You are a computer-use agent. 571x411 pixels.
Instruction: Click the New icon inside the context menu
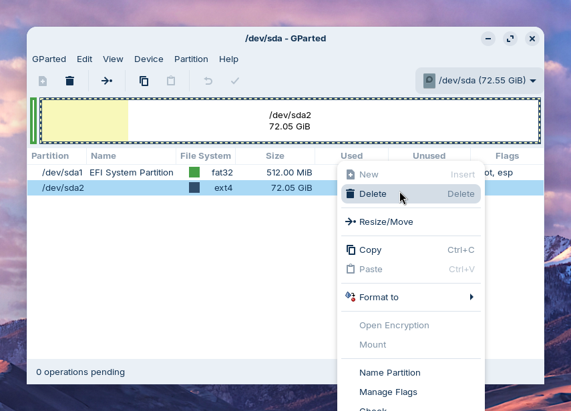350,174
